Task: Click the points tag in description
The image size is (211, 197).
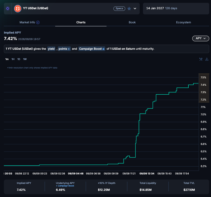Action: coord(64,49)
